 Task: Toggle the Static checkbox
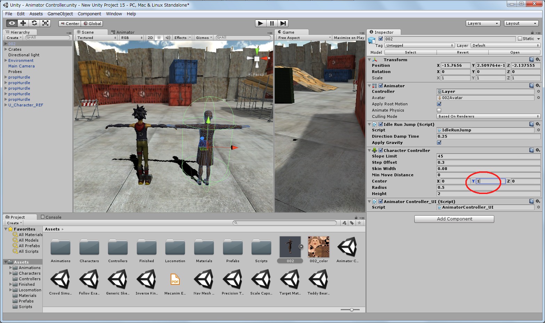(520, 39)
